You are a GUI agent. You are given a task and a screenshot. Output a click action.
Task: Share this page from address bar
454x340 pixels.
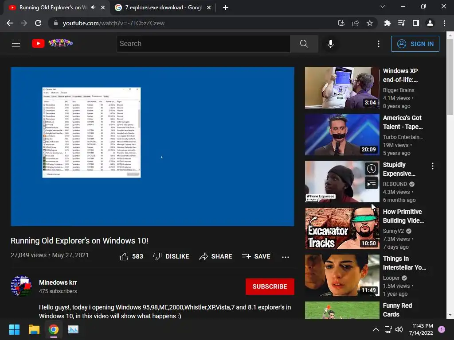click(x=356, y=23)
